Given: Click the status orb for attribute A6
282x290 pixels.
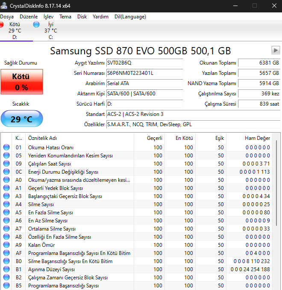Looking at the screenshot, I should point(6,220).
